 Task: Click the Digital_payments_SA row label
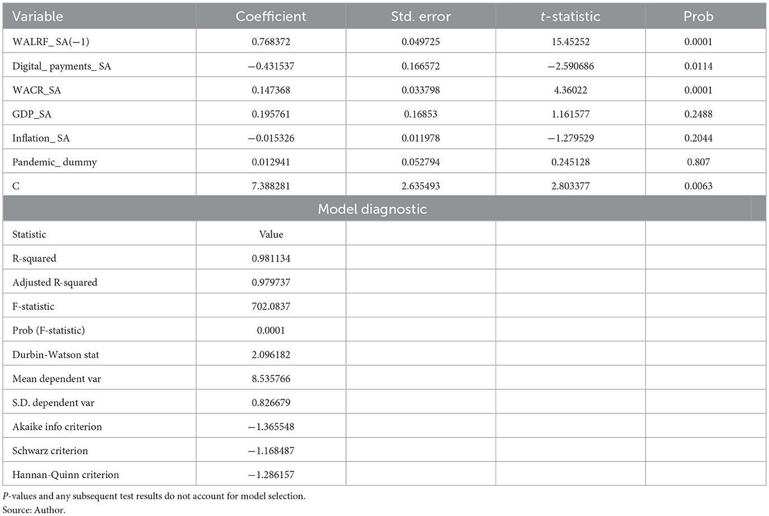(x=62, y=66)
